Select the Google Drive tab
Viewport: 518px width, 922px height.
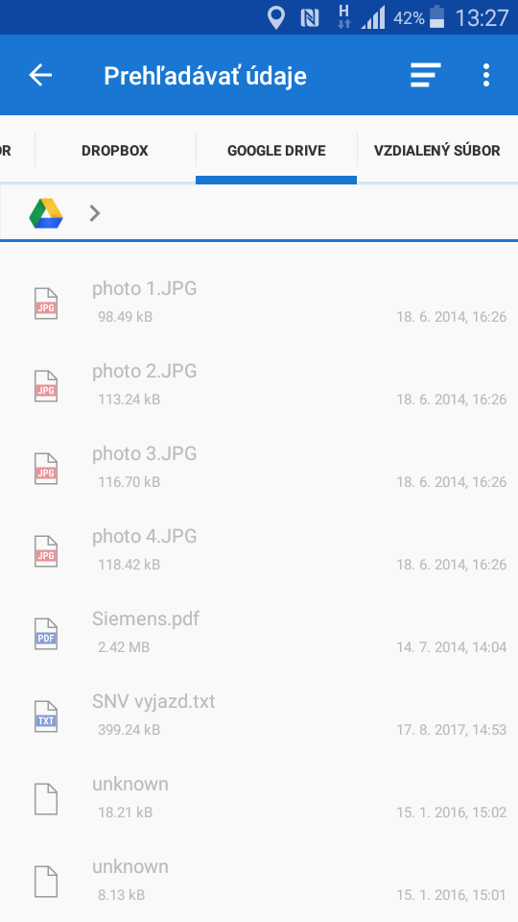coord(276,151)
